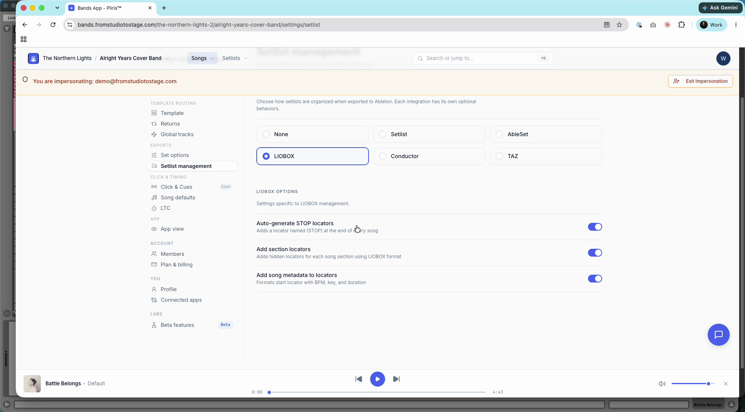
Task: Click the Battle Belongs album thumbnail
Action: [x=32, y=384]
